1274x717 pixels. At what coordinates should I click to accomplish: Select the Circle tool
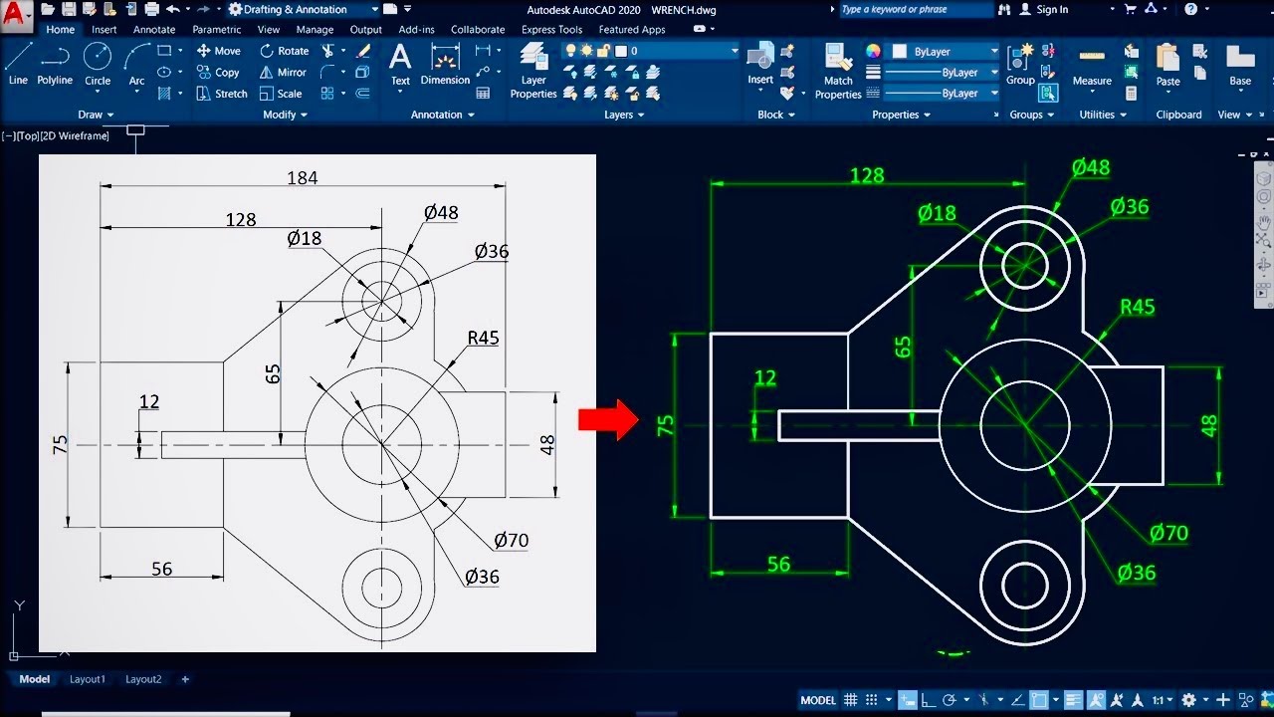coord(98,65)
